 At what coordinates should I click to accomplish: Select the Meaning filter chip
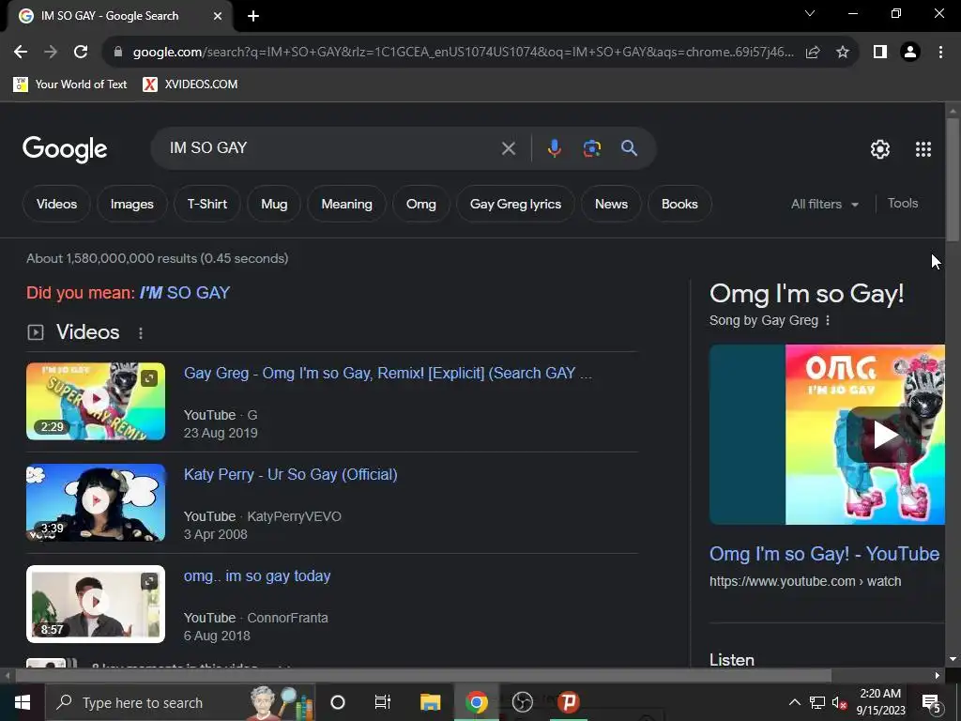[x=347, y=204]
